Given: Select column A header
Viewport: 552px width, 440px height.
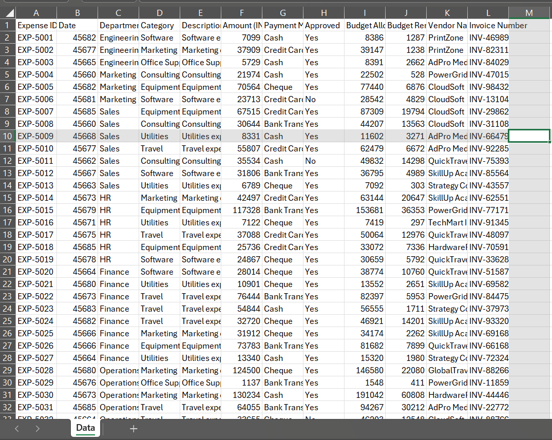Looking at the screenshot, I should [x=36, y=13].
